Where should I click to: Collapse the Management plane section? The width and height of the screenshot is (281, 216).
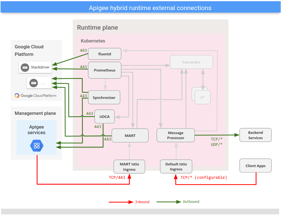coord(35,113)
